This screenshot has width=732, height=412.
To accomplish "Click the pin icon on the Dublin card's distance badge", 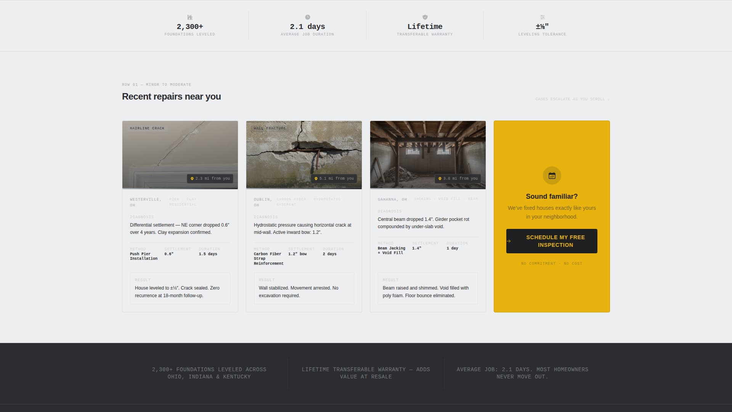I will [316, 178].
